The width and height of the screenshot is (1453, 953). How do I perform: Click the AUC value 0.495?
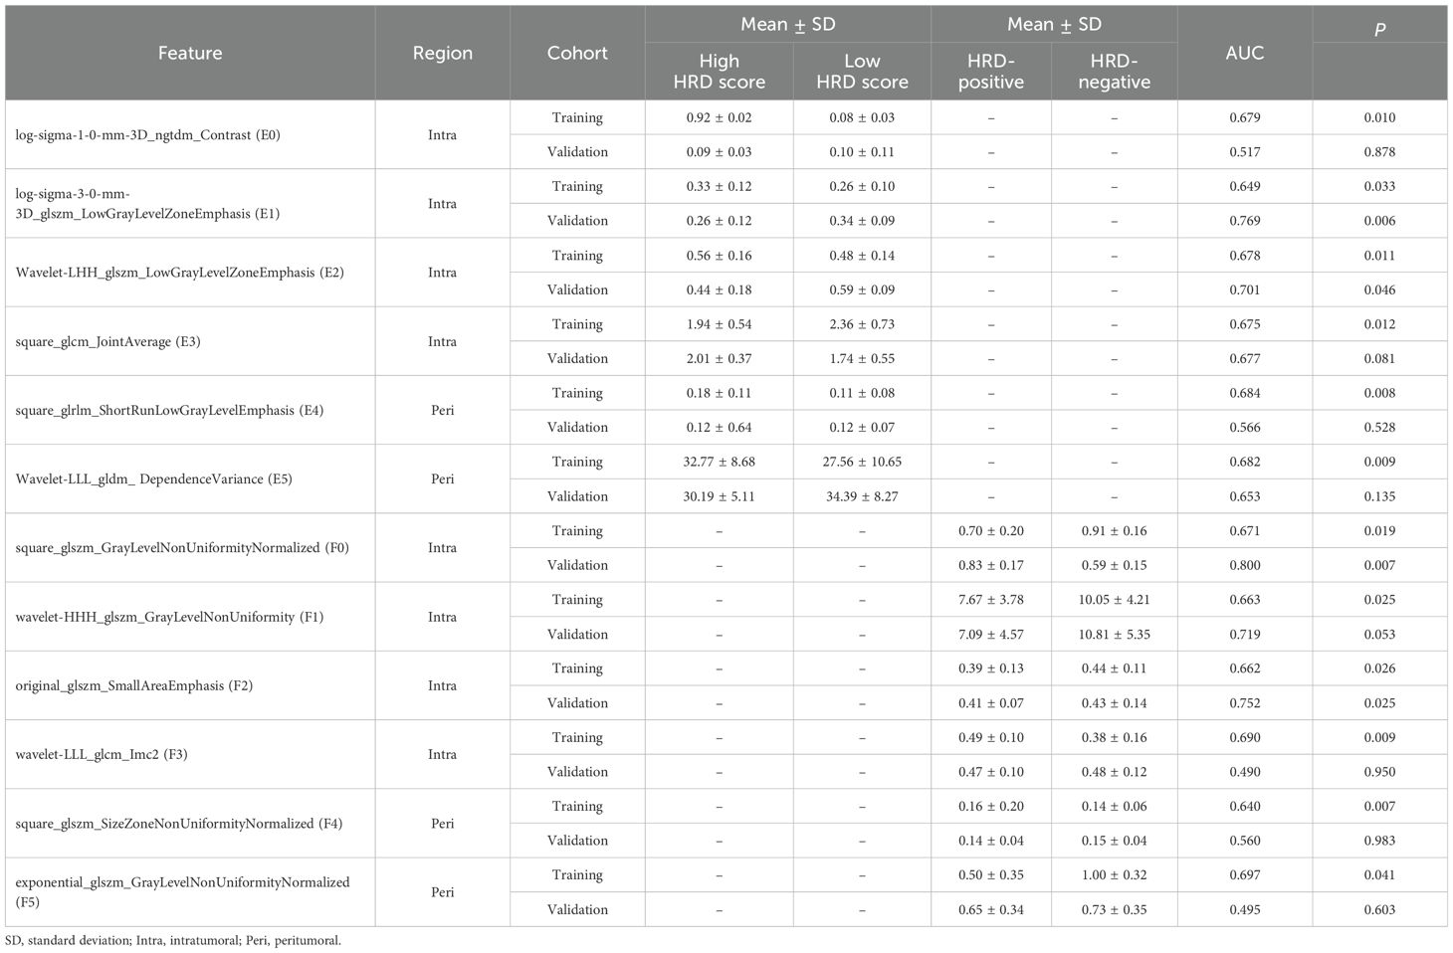[1245, 909]
